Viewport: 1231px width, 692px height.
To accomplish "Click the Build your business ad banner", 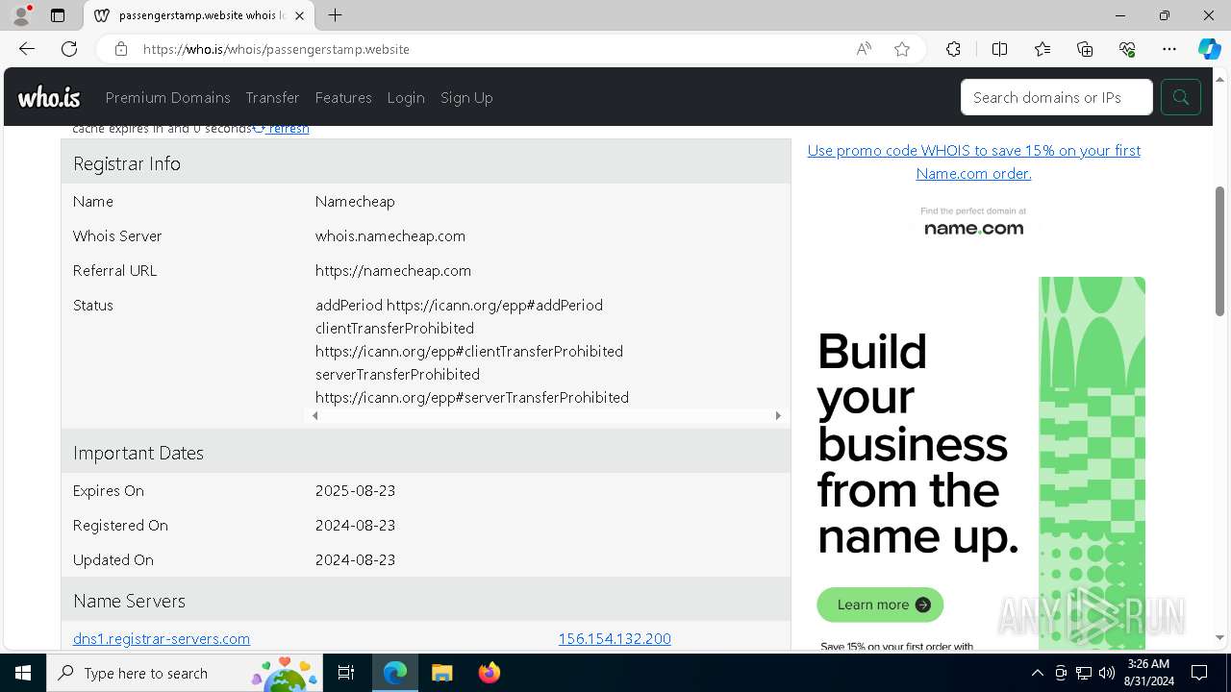I will [x=981, y=461].
